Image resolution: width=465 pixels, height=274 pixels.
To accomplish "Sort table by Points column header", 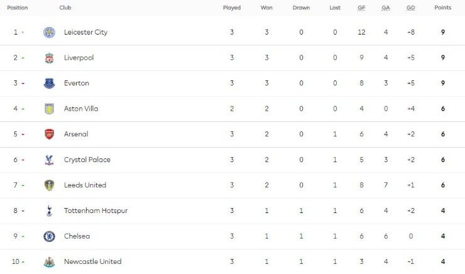I will pyautogui.click(x=442, y=8).
